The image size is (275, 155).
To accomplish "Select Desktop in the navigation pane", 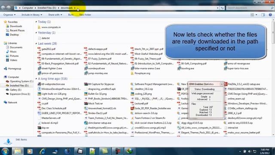I will tap(12, 34).
